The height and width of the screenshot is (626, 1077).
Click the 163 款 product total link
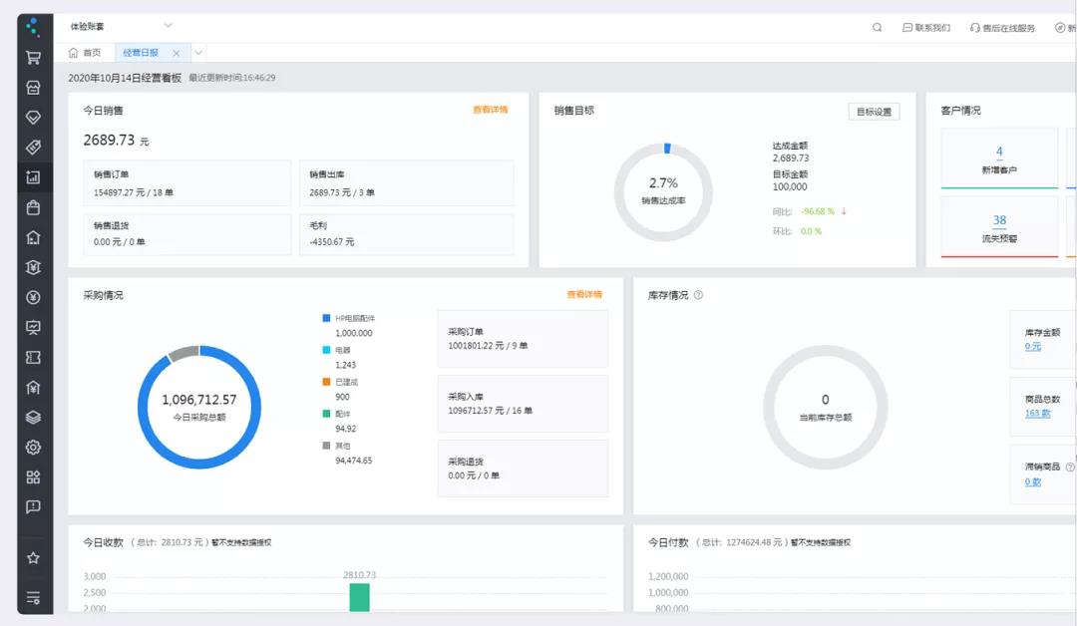(x=1037, y=413)
